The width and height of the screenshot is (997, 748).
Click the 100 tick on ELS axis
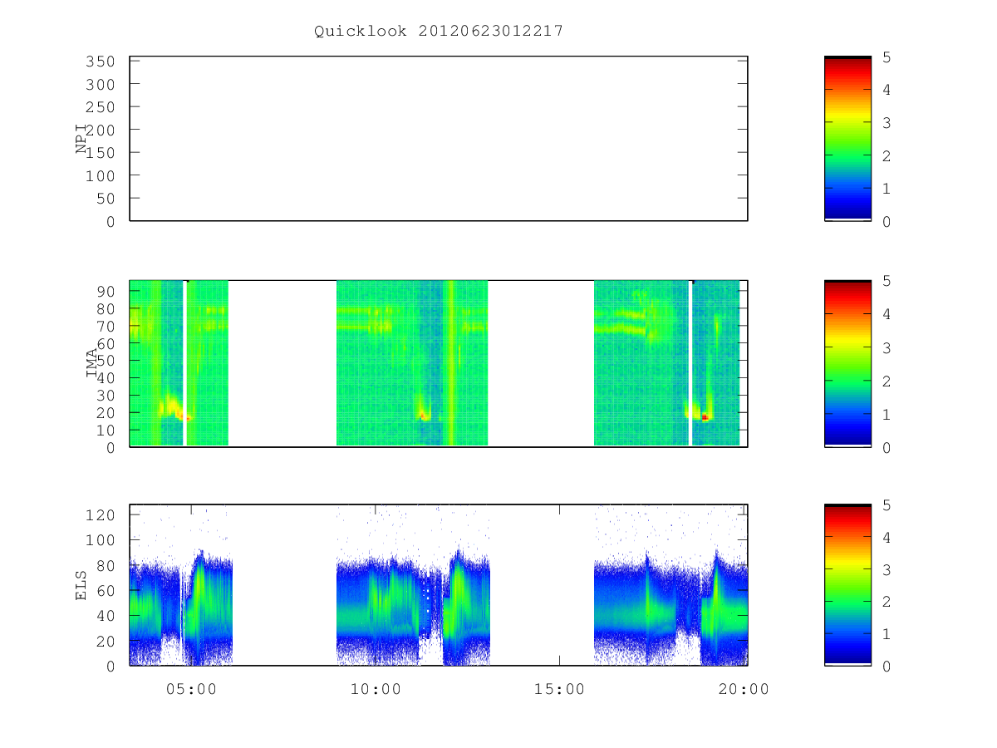pos(101,540)
